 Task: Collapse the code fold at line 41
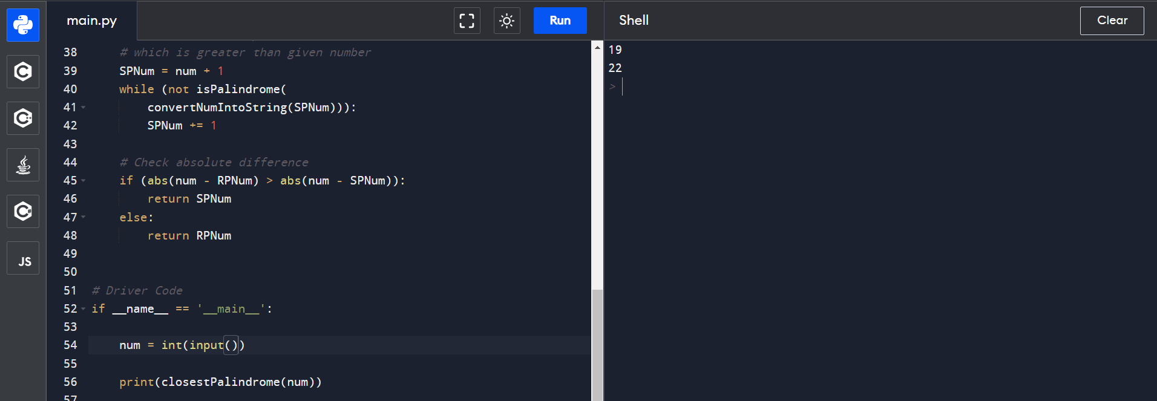tap(84, 108)
